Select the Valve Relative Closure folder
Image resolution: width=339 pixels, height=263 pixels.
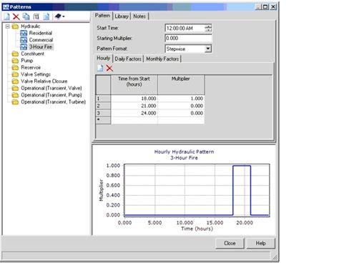[x=44, y=81]
